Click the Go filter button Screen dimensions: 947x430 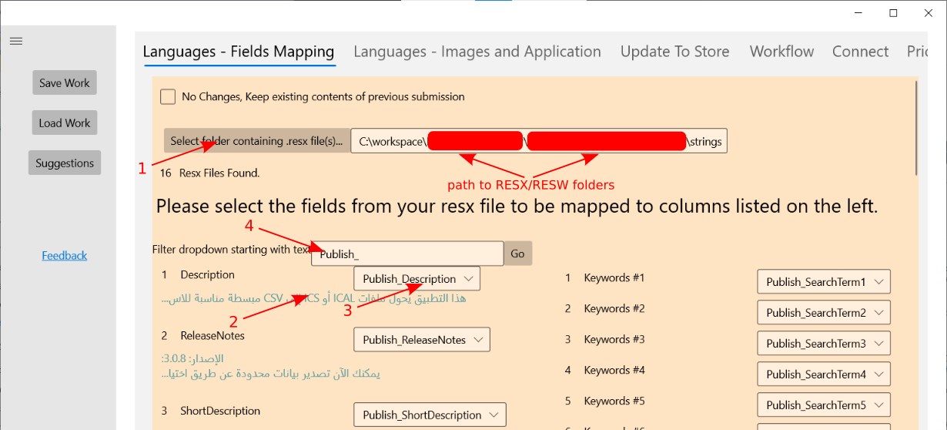(517, 254)
